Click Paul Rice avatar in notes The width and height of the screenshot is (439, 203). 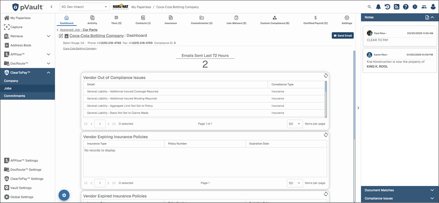click(x=370, y=33)
